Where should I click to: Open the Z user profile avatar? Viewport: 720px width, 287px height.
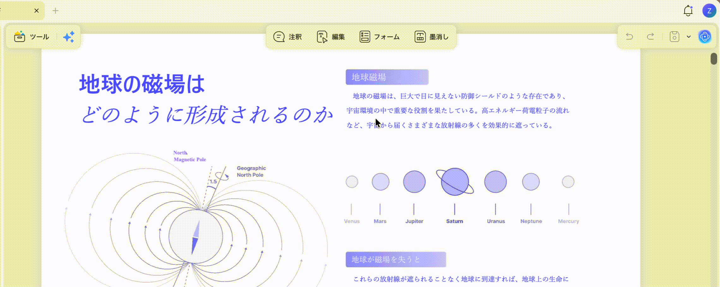[x=709, y=11]
